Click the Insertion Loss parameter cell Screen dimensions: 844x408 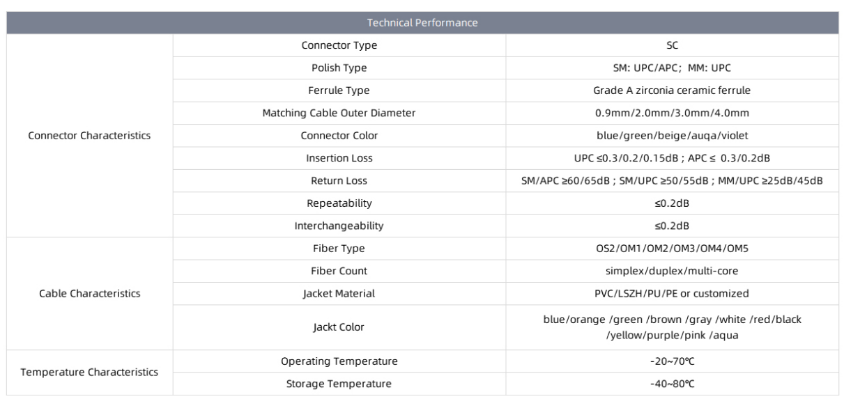pyautogui.click(x=339, y=158)
